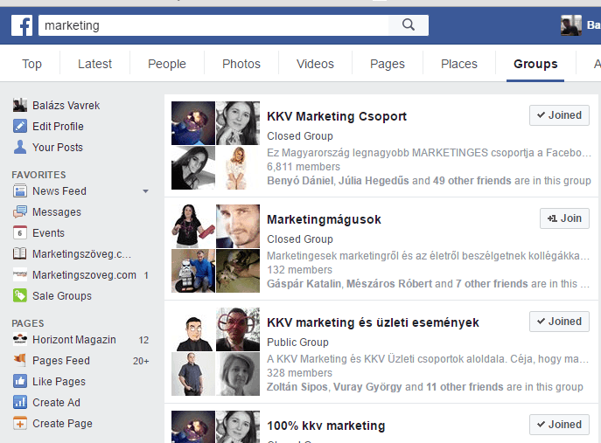Click Gáspár Katalin friend name
Image resolution: width=601 pixels, height=443 pixels.
[304, 284]
